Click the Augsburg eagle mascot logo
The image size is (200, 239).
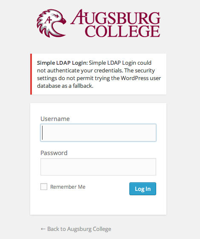click(x=51, y=23)
